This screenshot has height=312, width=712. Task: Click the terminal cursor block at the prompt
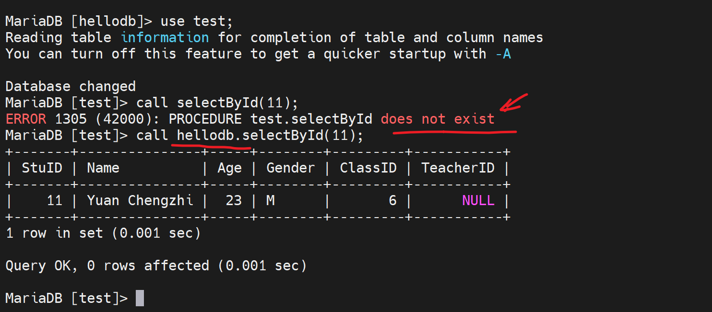(x=140, y=298)
